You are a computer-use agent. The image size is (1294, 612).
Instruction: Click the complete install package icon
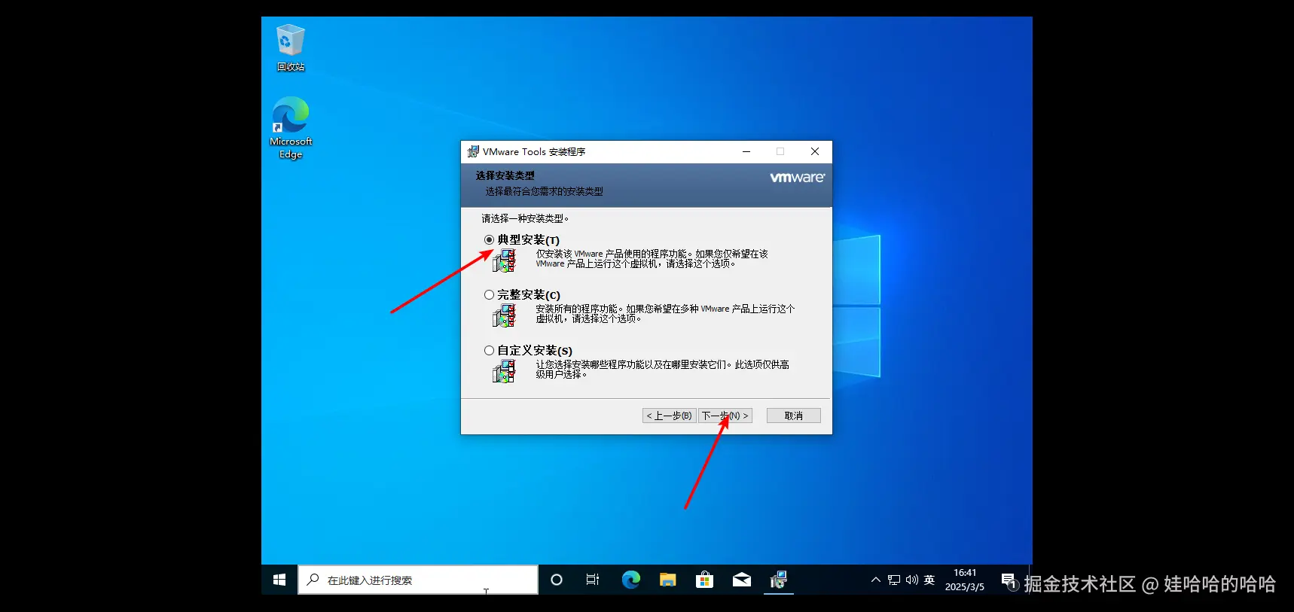[x=504, y=315]
